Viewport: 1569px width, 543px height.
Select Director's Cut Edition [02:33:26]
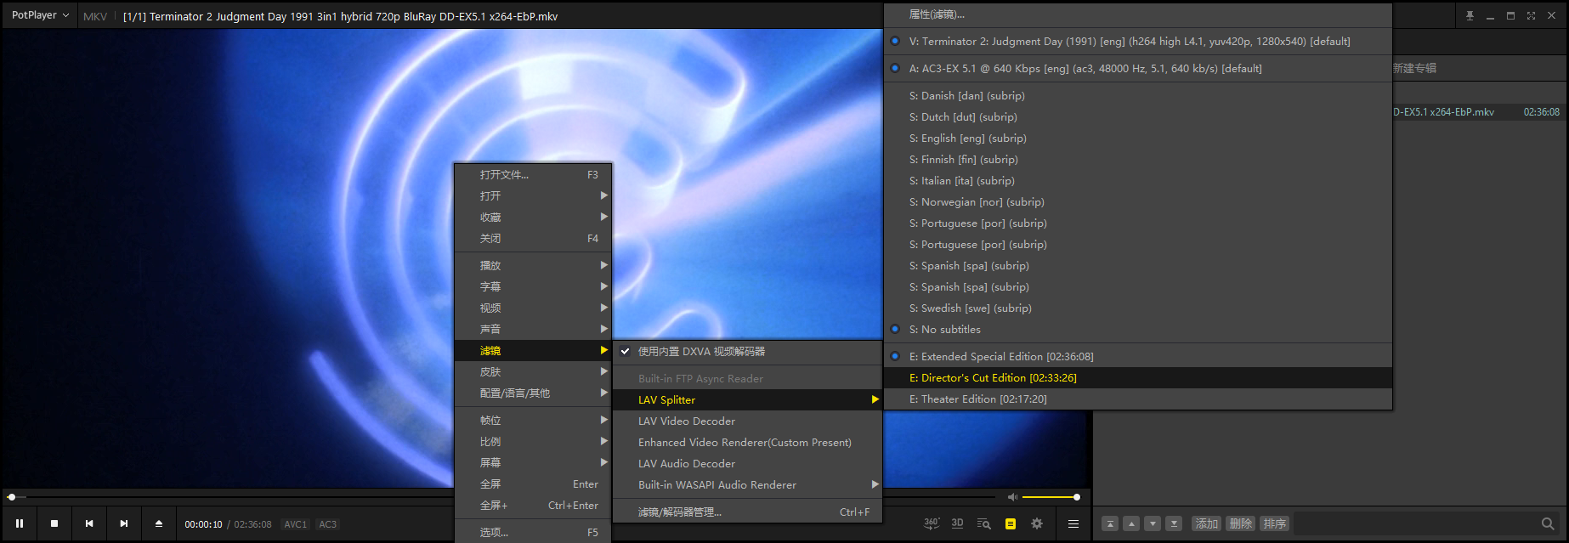(992, 378)
